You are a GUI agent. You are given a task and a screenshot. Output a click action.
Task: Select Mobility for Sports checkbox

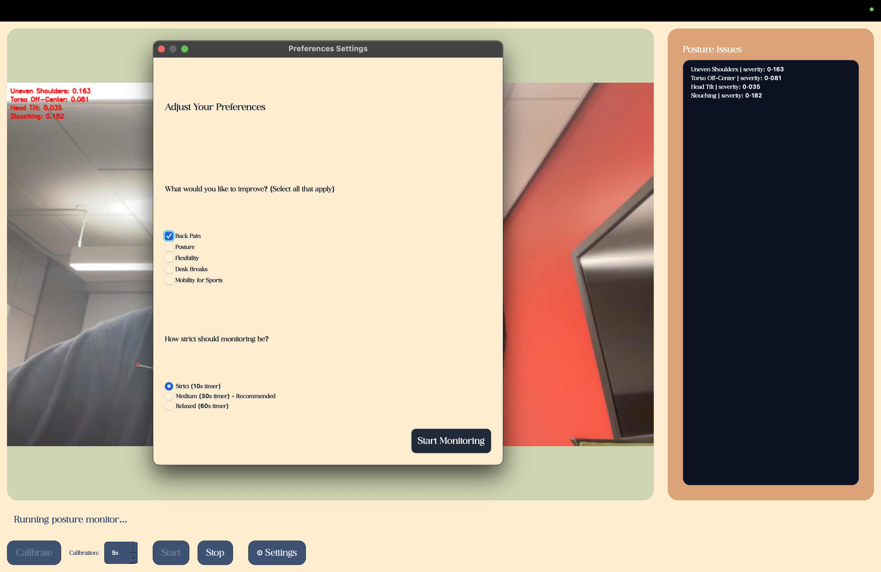coord(169,280)
